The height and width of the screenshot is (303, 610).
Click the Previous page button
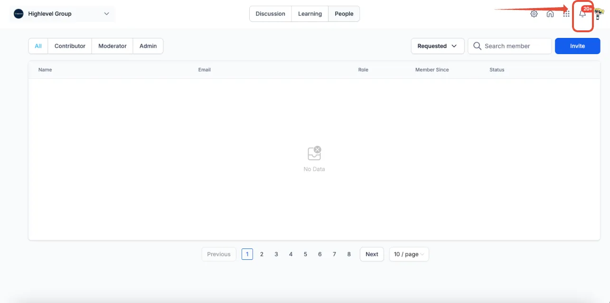pos(219,254)
